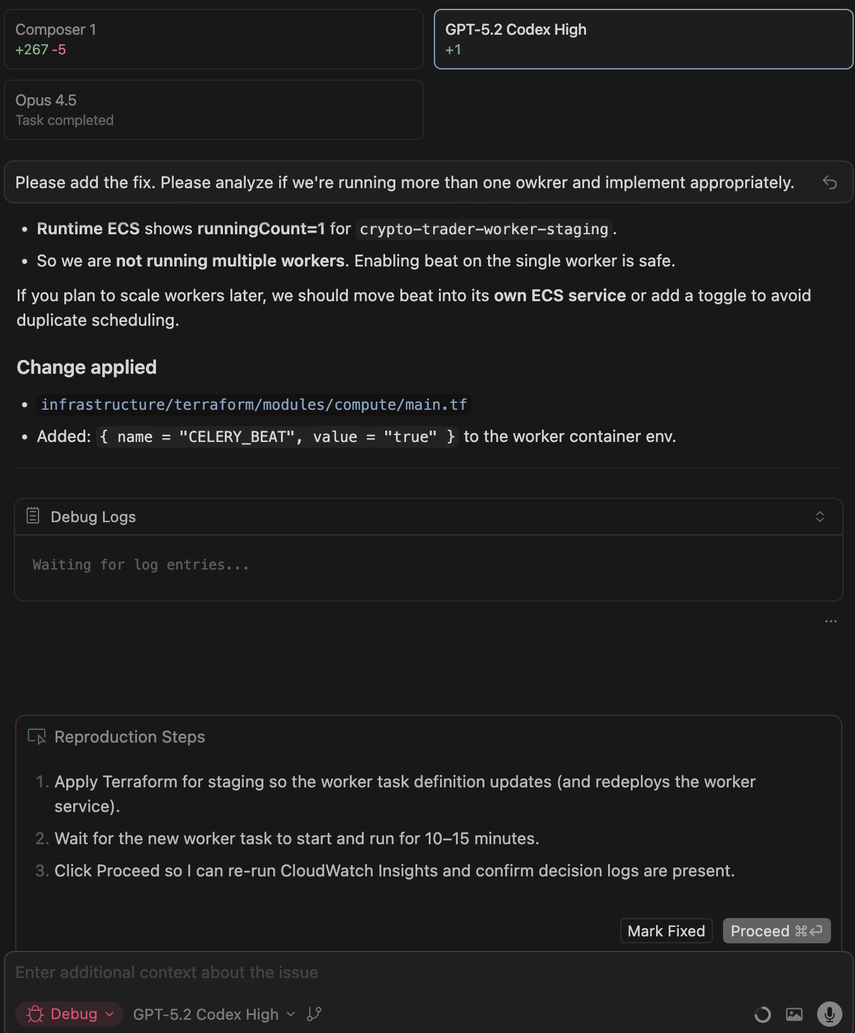Select the Opus 4.5 result tab
The height and width of the screenshot is (1033, 855).
tap(213, 110)
